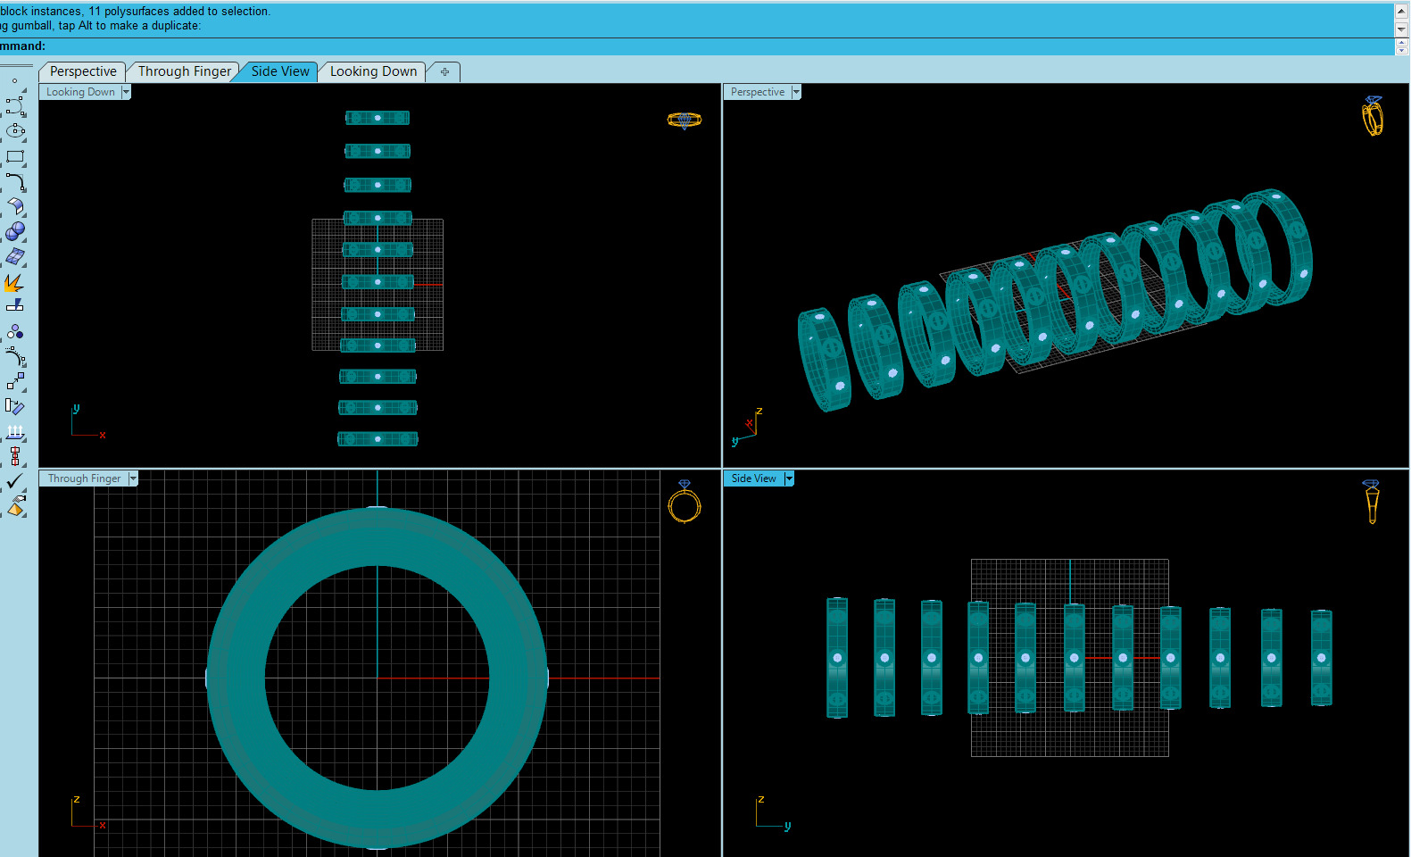Viewport: 1411px width, 857px height.
Task: Click the checkmark Check objects tool
Action: (15, 480)
